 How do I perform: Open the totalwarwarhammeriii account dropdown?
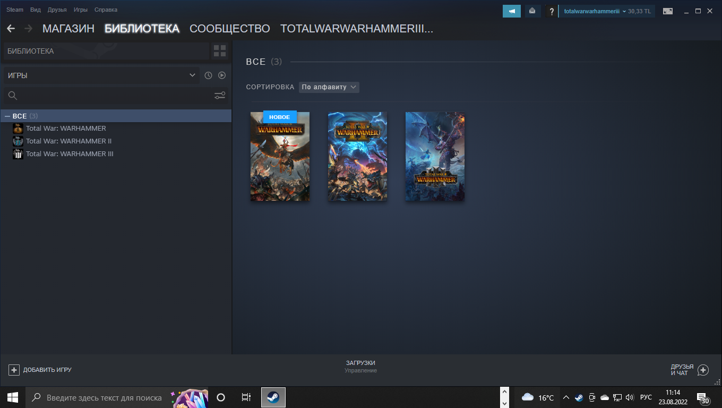[595, 11]
